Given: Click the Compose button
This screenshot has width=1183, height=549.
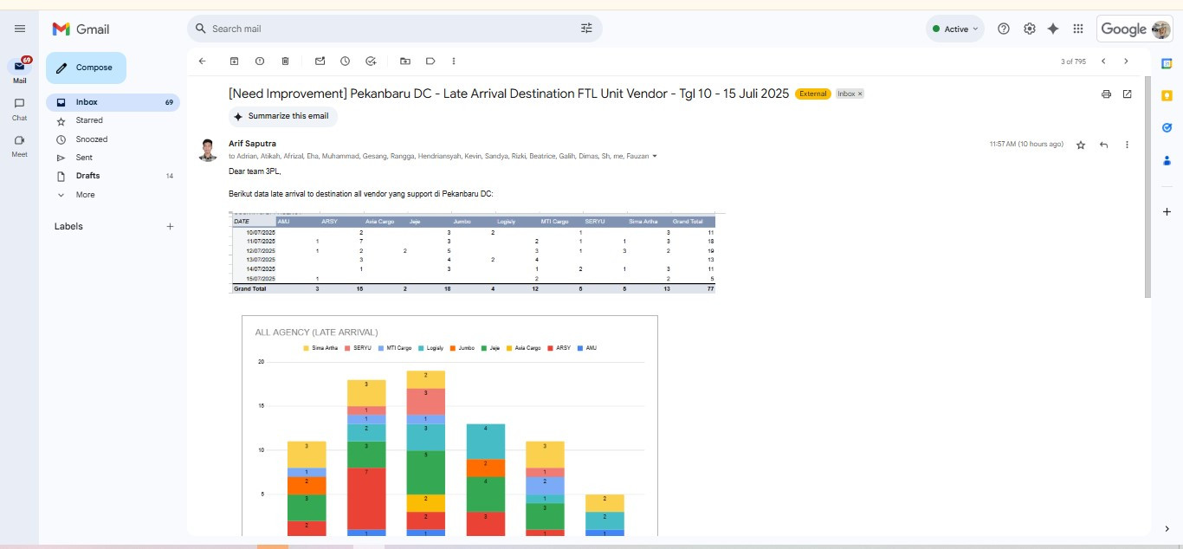Looking at the screenshot, I should [x=86, y=68].
